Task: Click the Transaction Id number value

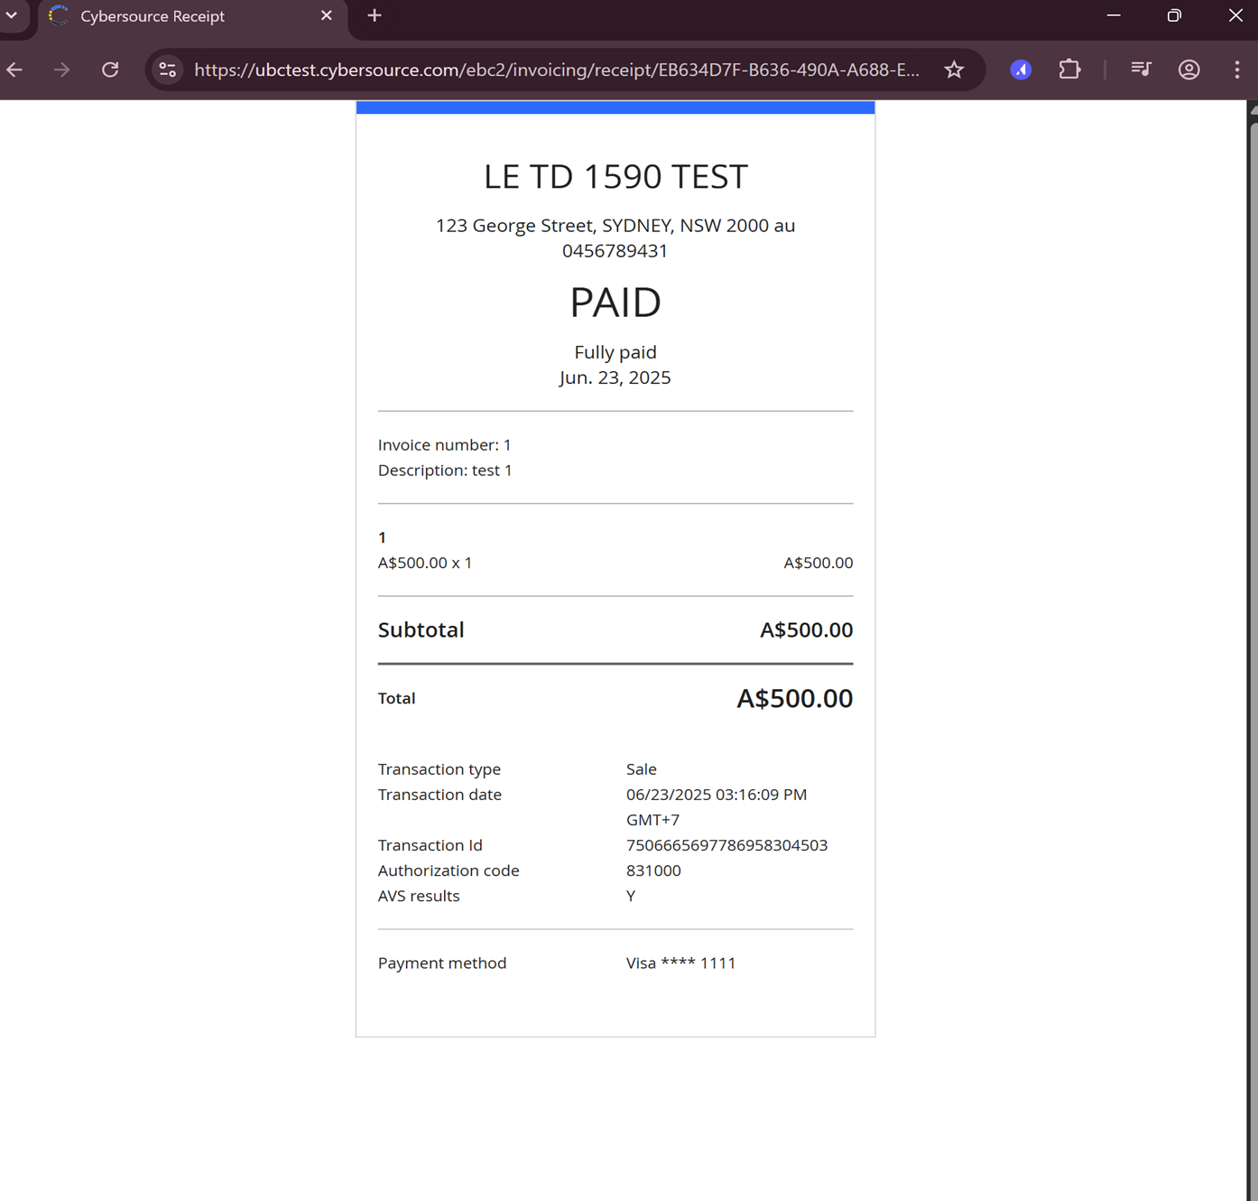Action: (x=726, y=845)
